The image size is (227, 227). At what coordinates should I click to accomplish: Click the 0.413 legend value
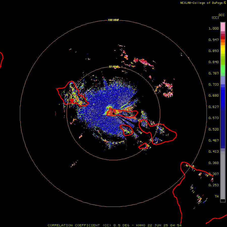pyautogui.click(x=214, y=152)
